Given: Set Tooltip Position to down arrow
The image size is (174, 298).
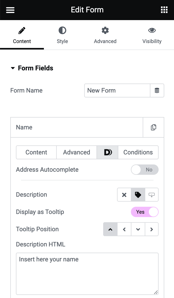Looking at the screenshot, I should pos(138,229).
